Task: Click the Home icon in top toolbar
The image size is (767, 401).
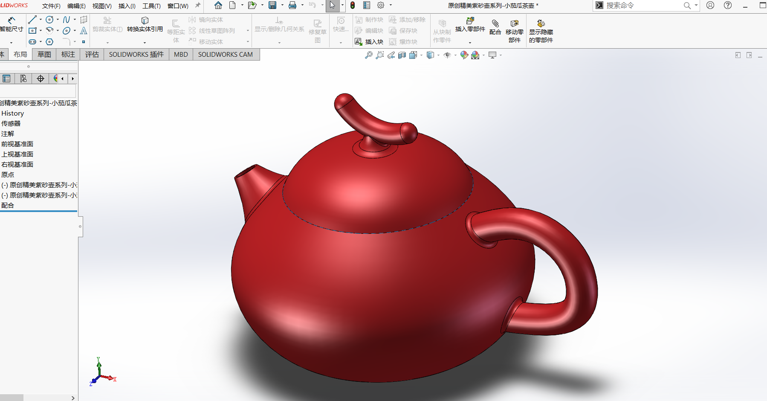Action: coord(218,6)
